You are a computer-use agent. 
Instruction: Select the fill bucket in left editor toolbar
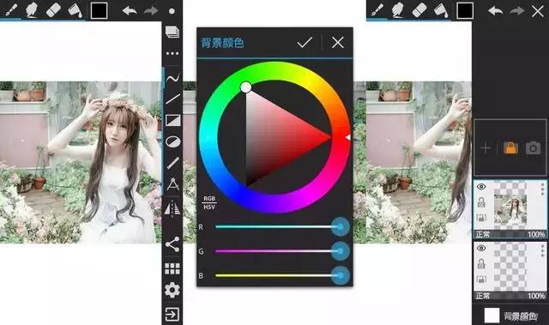[x=75, y=10]
